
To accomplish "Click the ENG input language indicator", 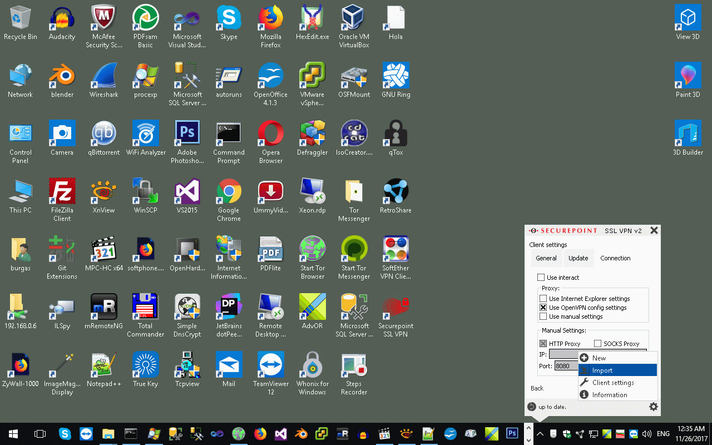I will [x=663, y=434].
